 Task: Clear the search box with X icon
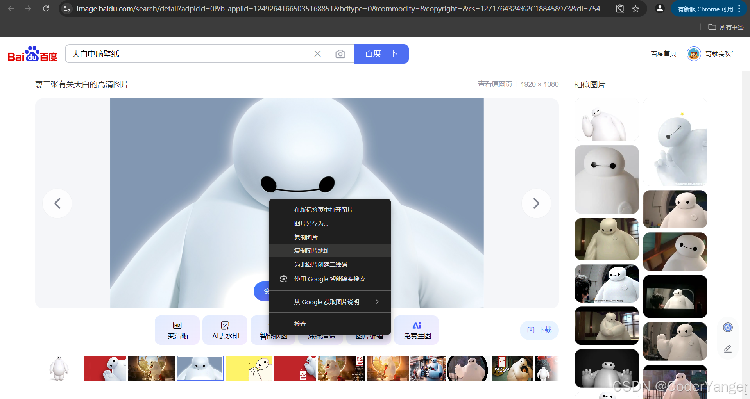click(x=317, y=54)
